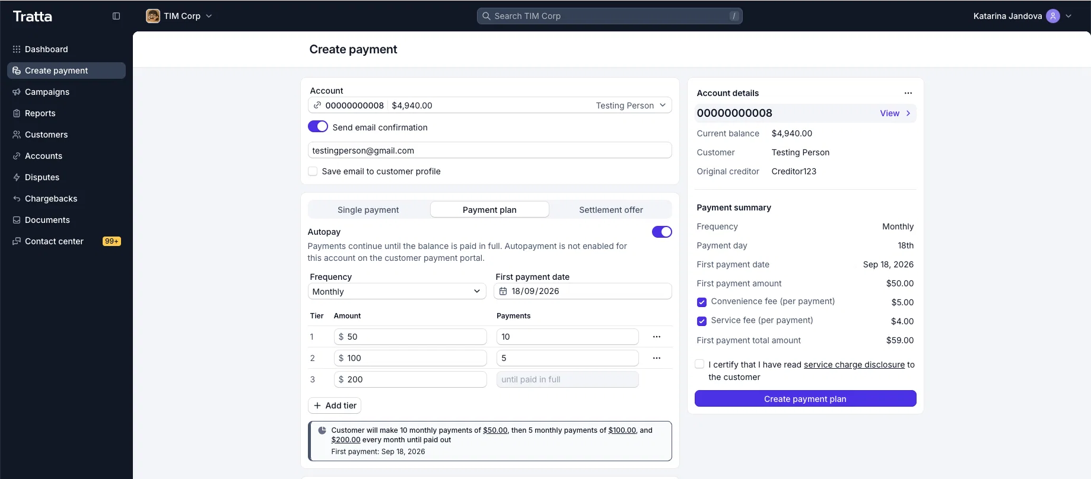Viewport: 1091px width, 479px height.
Task: Open Customers in sidebar
Action: point(66,135)
